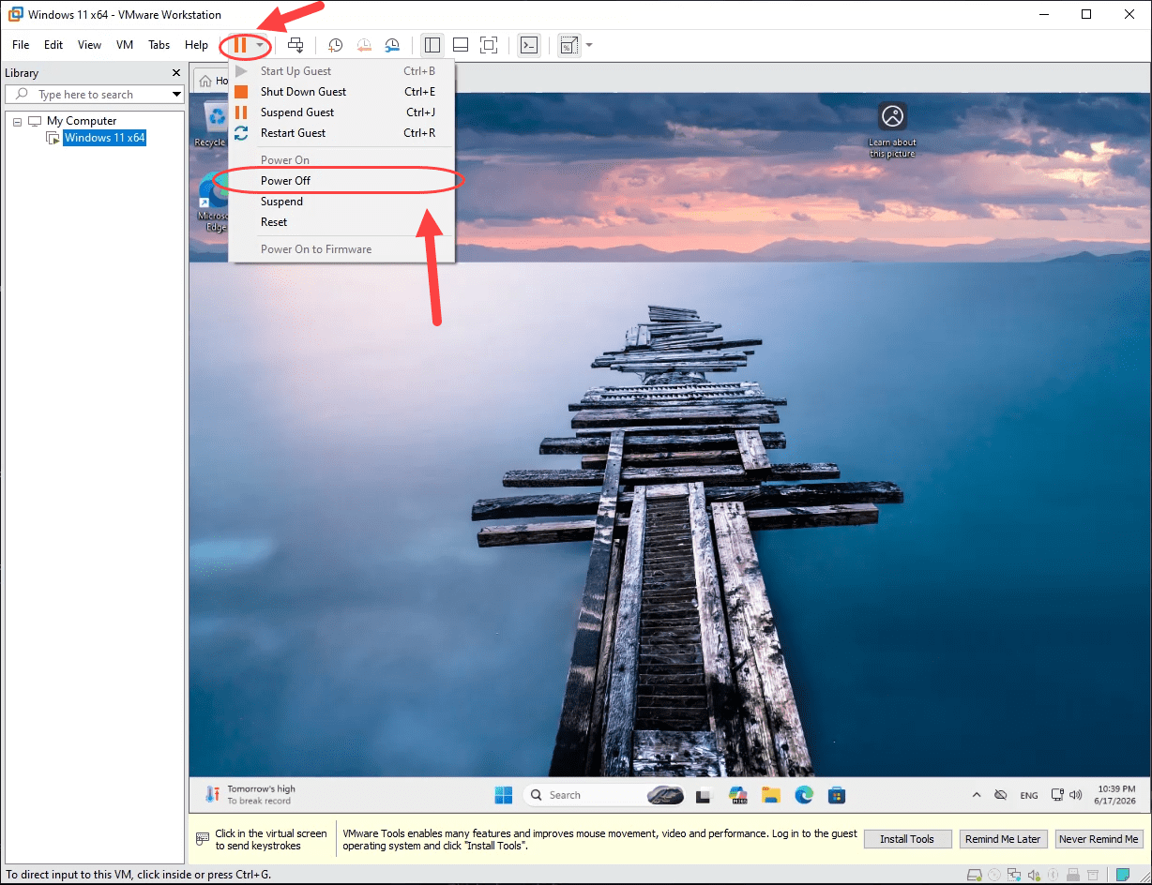Click the Shut Down Guest orange square icon
1152x885 pixels.
click(241, 92)
